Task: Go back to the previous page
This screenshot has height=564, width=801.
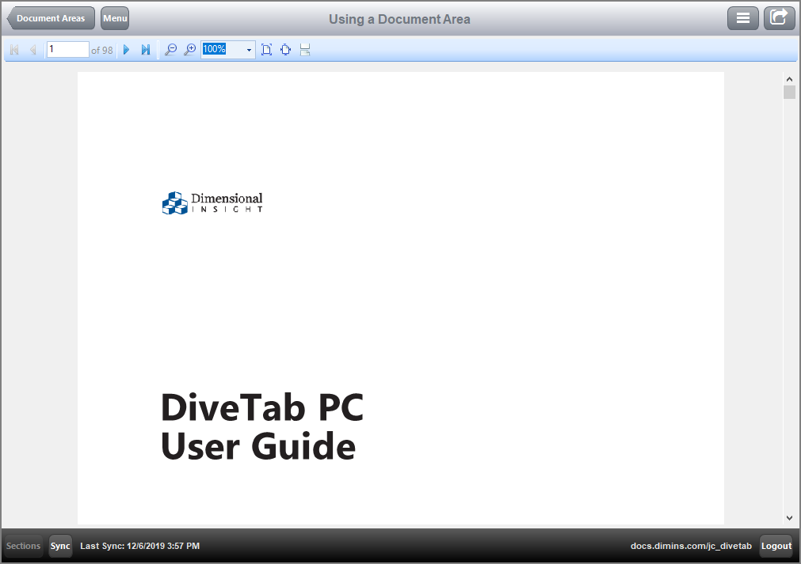Action: tap(32, 49)
